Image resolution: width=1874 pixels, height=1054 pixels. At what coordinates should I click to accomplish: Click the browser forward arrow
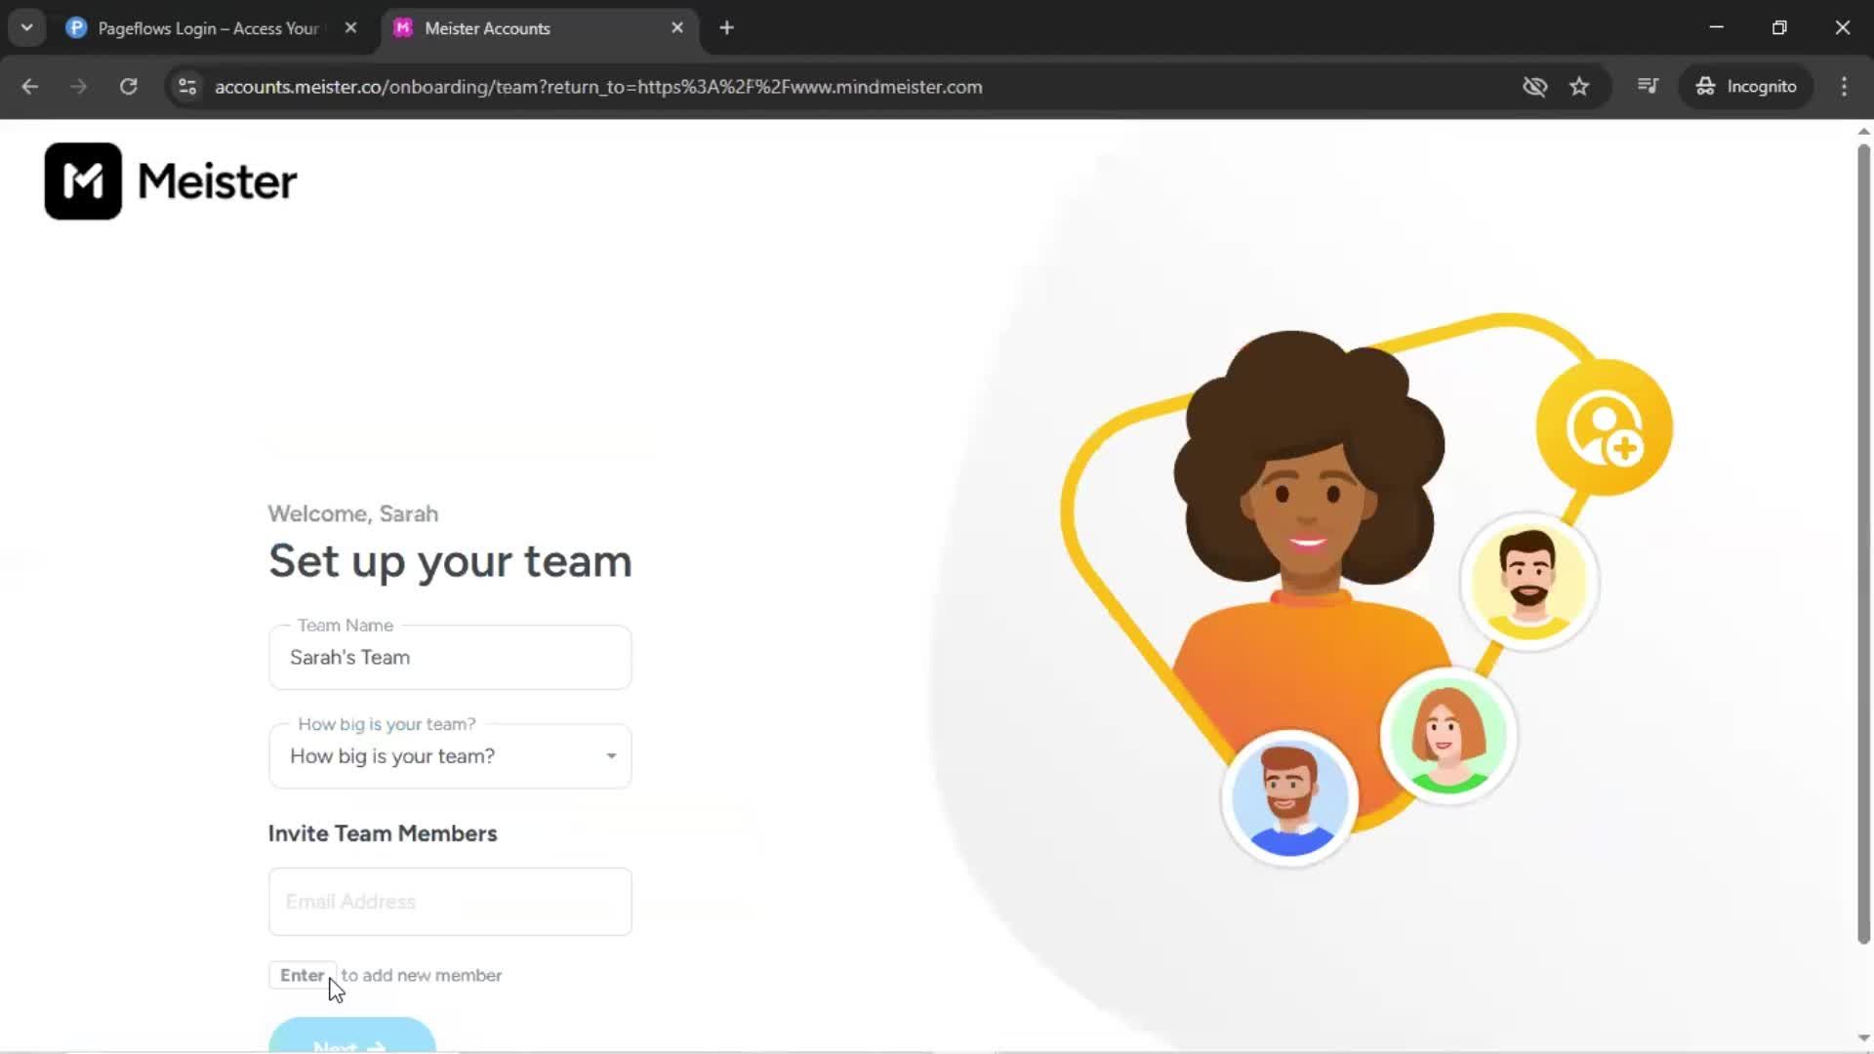(x=78, y=86)
